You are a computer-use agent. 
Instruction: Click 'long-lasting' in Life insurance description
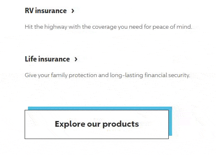pos(126,75)
